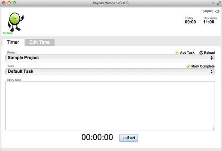222x151 pixels.
Task: Click the lock icon in title bar
Action: 213,3
